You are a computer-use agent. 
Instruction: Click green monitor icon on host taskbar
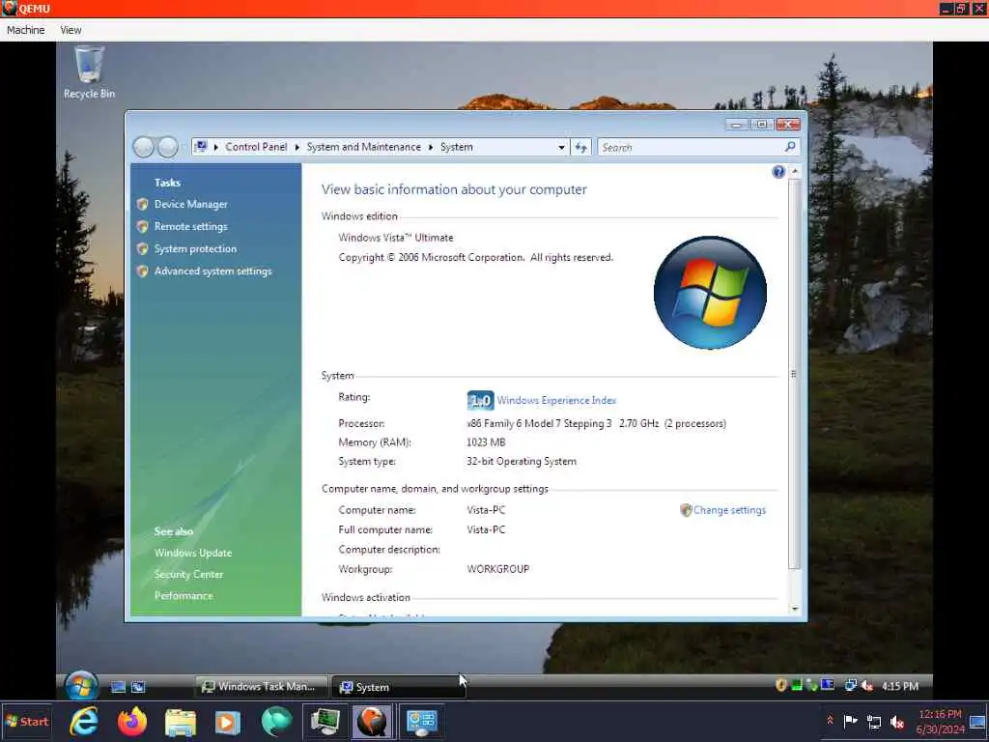[x=325, y=722]
